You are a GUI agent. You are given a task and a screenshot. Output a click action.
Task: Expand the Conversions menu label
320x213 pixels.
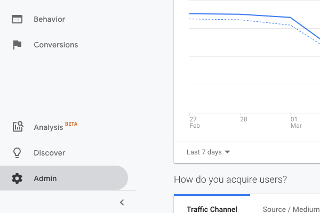click(x=55, y=45)
